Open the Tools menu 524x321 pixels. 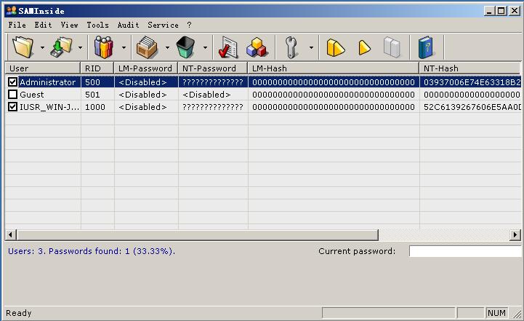coord(97,25)
